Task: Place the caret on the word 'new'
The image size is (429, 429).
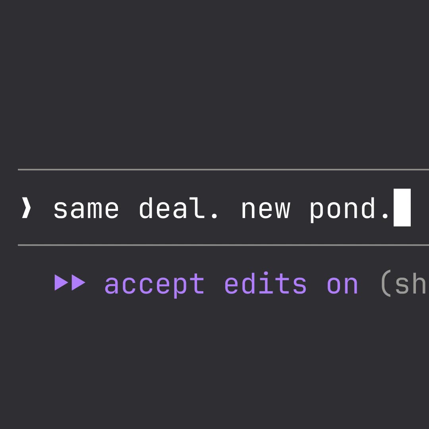Action: tap(265, 210)
